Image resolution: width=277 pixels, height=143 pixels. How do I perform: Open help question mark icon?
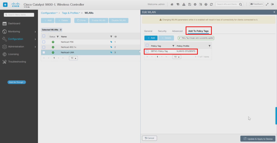206,4
